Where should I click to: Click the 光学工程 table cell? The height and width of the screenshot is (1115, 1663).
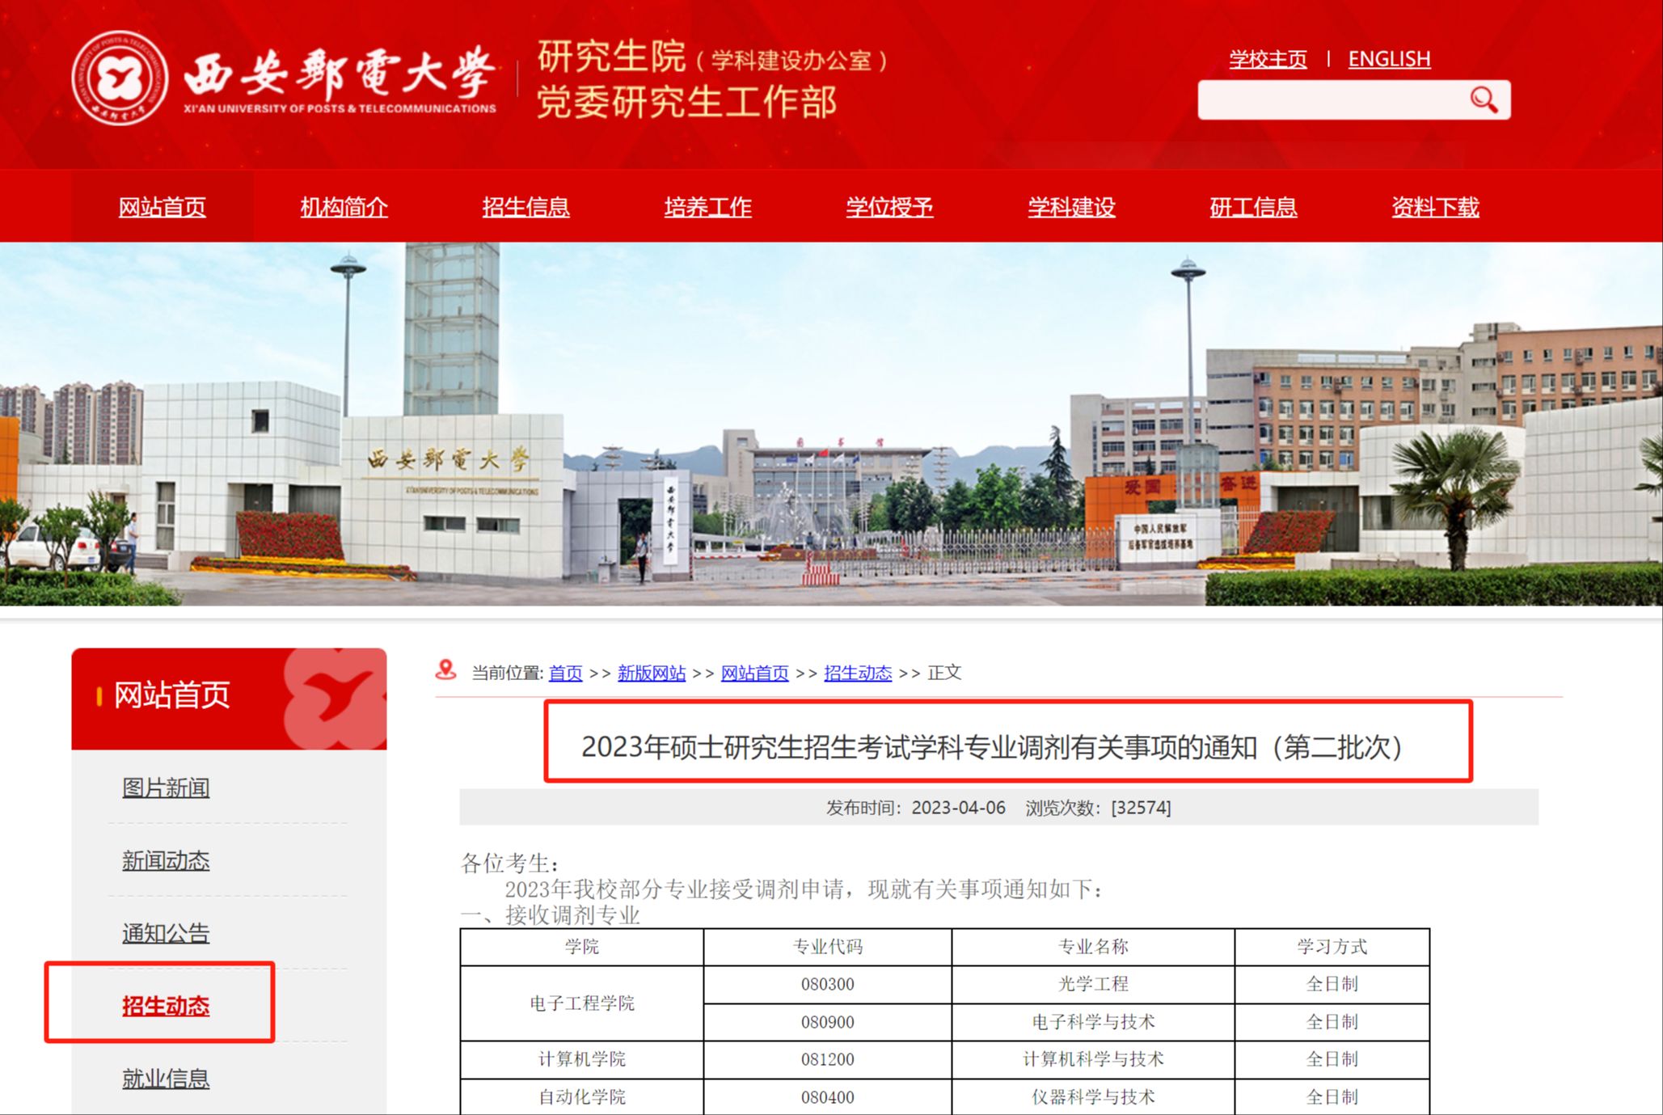pyautogui.click(x=1094, y=984)
